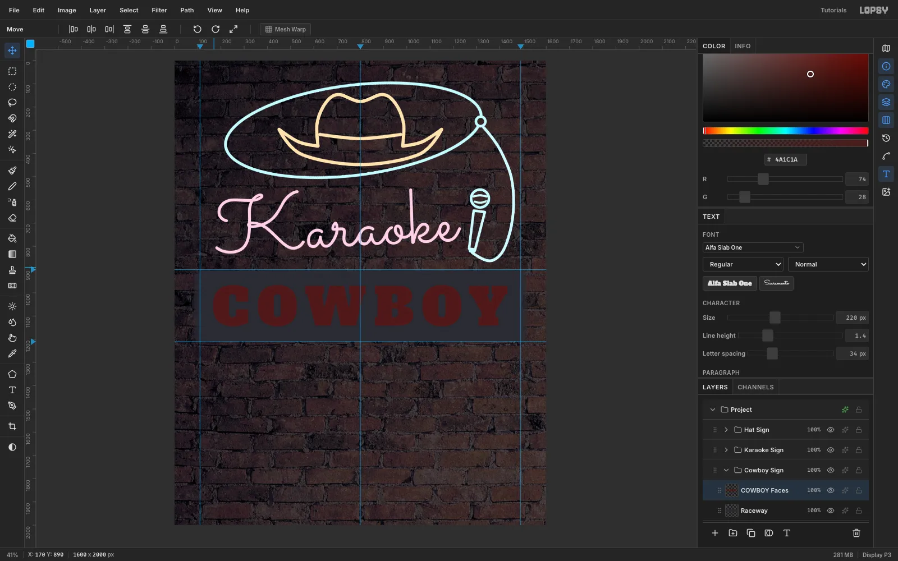The width and height of the screenshot is (898, 561).
Task: Select the elliptical marquee tool
Action: 12,87
